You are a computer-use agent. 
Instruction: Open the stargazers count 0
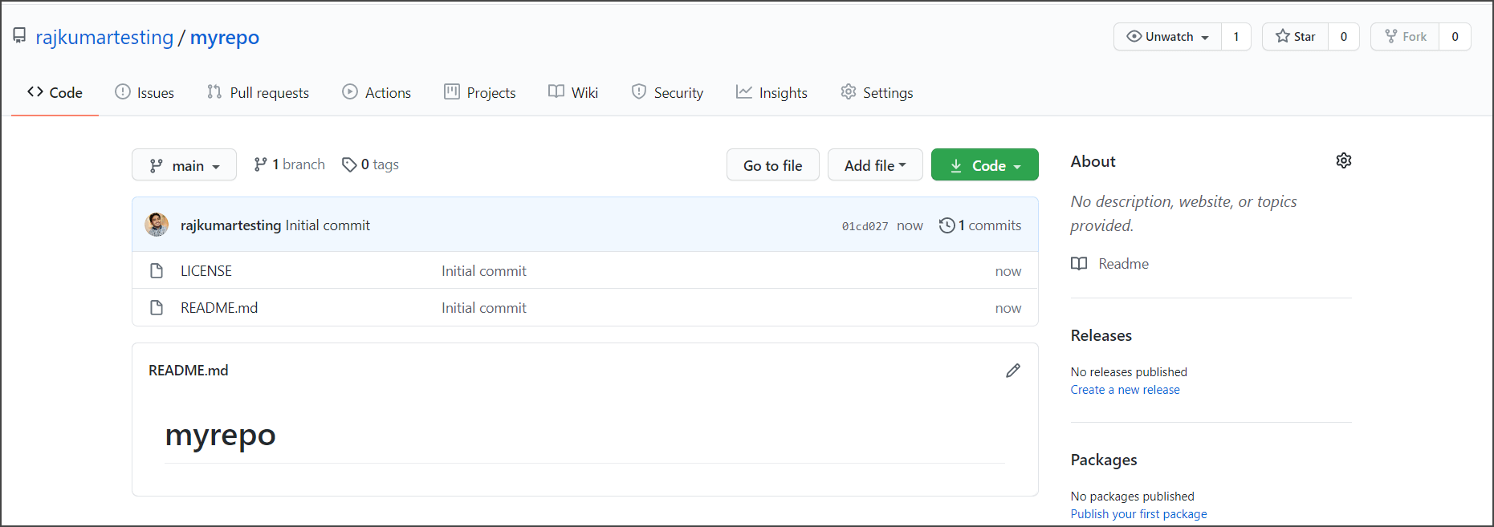[1344, 36]
